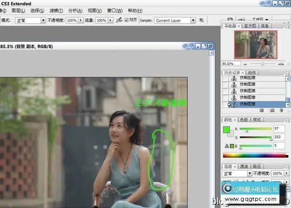
Task: Click the stamp icon of highlighted 仿制图章 state
Action: click(x=234, y=104)
